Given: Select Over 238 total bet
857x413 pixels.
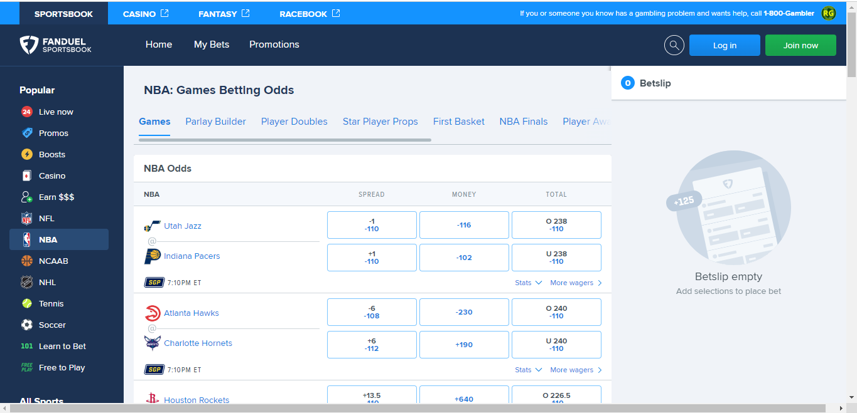Looking at the screenshot, I should point(556,225).
